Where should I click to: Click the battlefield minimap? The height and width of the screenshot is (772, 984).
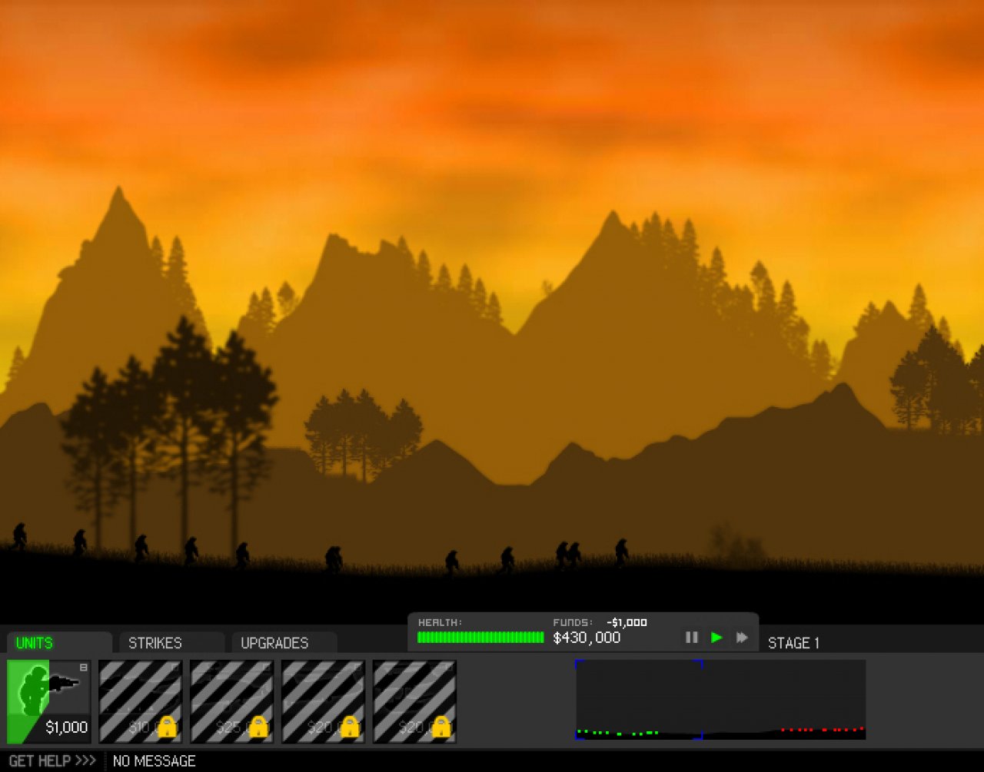(720, 700)
